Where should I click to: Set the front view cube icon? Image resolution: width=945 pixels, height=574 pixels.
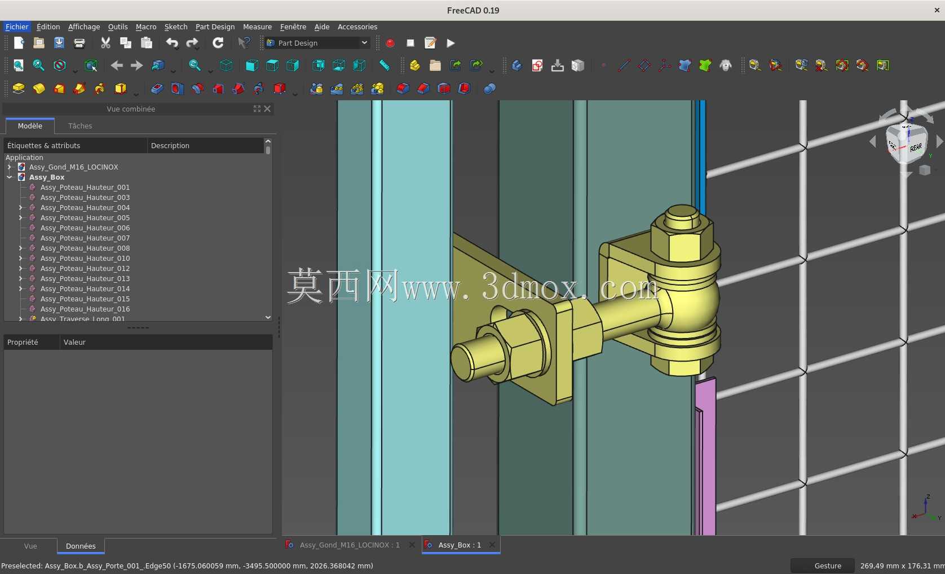point(252,65)
